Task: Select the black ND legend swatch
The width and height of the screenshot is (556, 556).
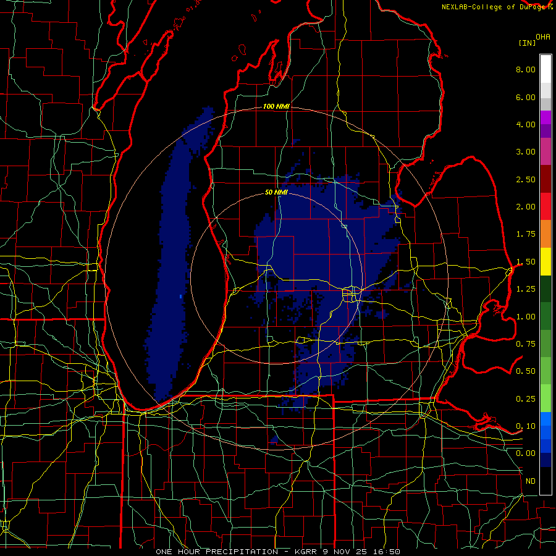Action: pyautogui.click(x=545, y=481)
